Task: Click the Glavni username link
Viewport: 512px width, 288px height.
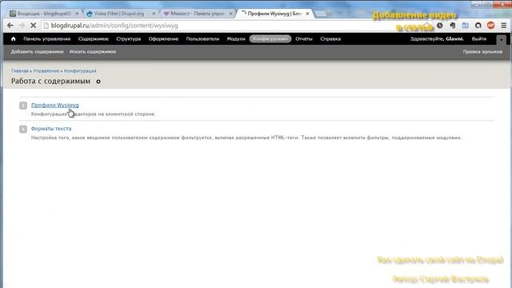Action: 454,39
